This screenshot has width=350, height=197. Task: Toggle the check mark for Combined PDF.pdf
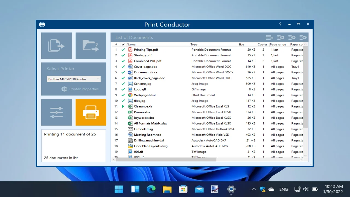point(123,61)
